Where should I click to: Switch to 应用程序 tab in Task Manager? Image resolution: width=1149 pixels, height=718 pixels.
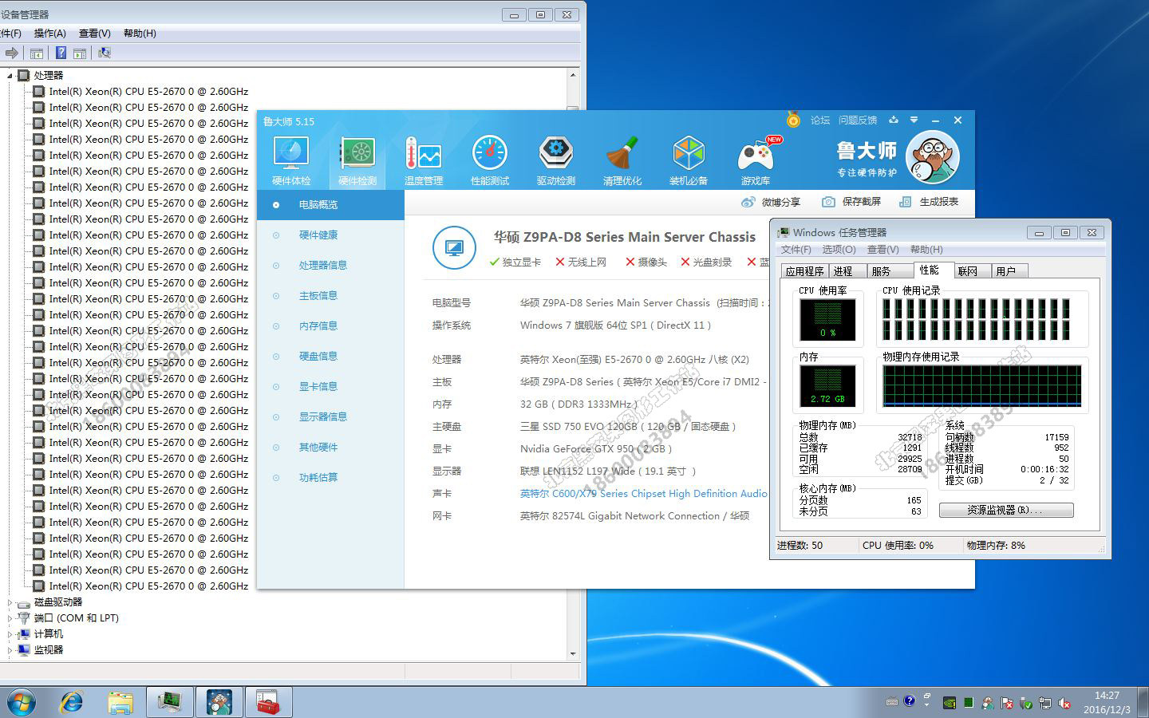804,271
